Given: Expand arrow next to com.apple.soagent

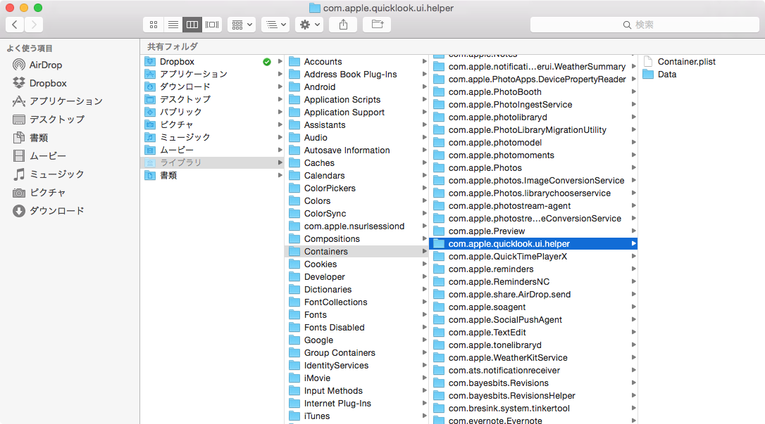Looking at the screenshot, I should [634, 307].
